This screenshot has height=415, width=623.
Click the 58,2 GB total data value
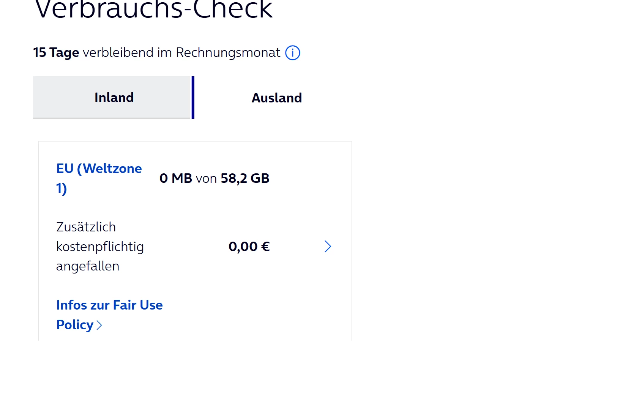pyautogui.click(x=245, y=178)
